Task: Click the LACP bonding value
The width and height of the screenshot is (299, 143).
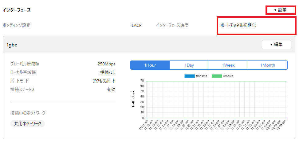Action: point(136,25)
